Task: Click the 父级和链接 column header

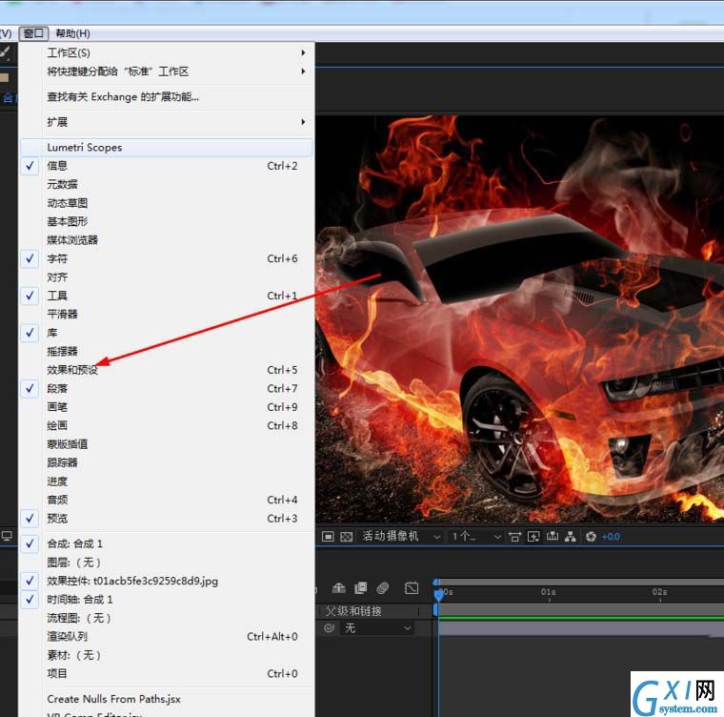Action: 353,611
